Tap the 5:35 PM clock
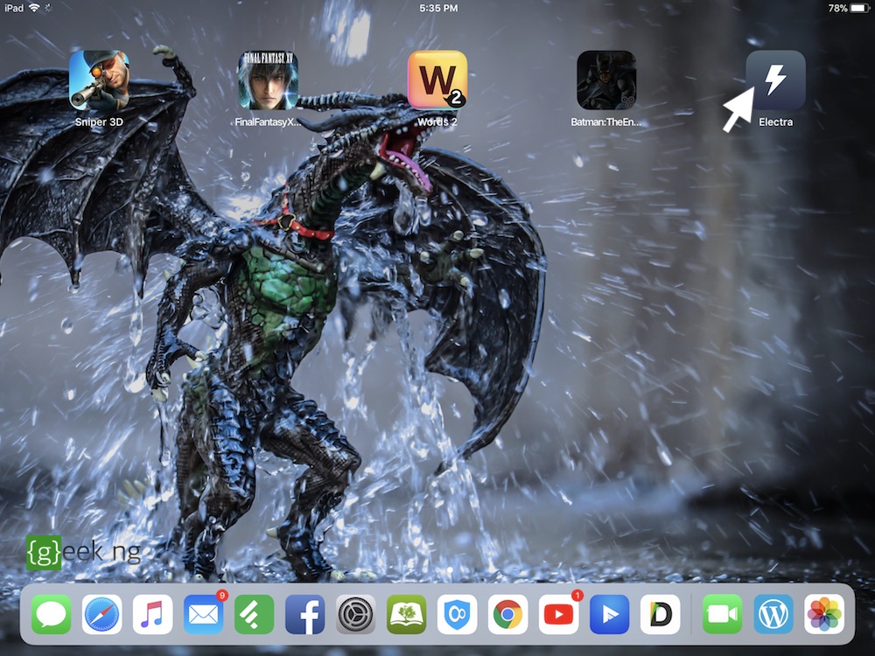This screenshot has height=656, width=875. (x=438, y=8)
